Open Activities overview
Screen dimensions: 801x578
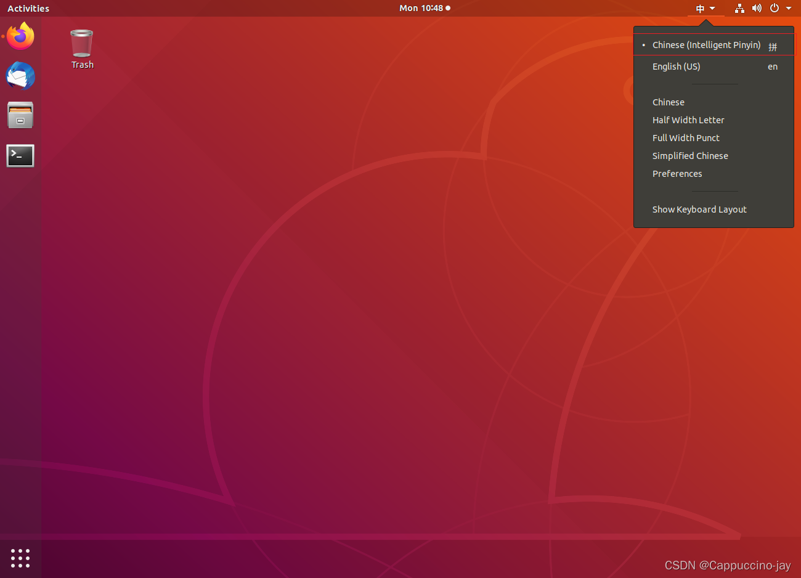coord(28,8)
